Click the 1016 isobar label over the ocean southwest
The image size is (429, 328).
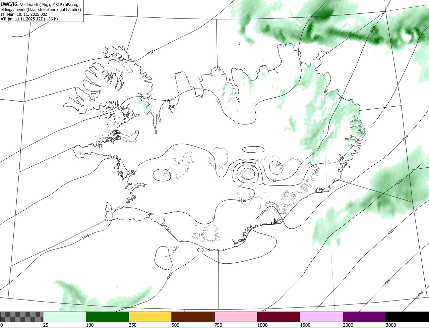(x=85, y=237)
